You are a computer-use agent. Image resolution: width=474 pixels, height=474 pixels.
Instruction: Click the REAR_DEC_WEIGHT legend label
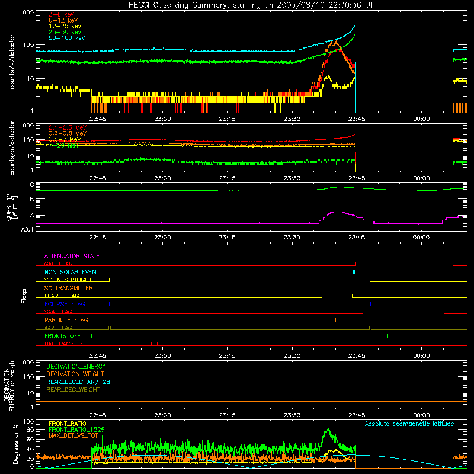(x=73, y=389)
